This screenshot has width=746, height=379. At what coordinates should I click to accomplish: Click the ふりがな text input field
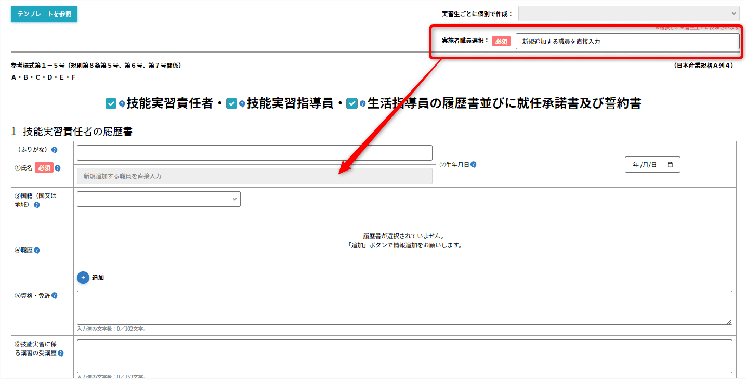pyautogui.click(x=254, y=153)
